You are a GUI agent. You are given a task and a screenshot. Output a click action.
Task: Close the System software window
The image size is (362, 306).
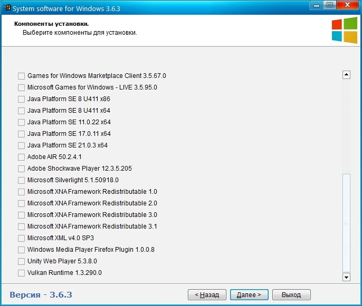click(347, 5)
